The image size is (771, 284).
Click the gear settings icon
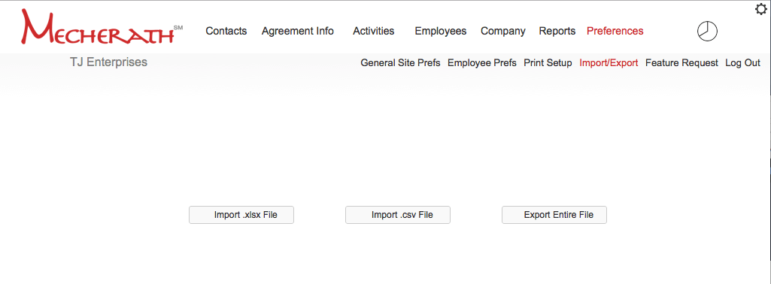760,9
